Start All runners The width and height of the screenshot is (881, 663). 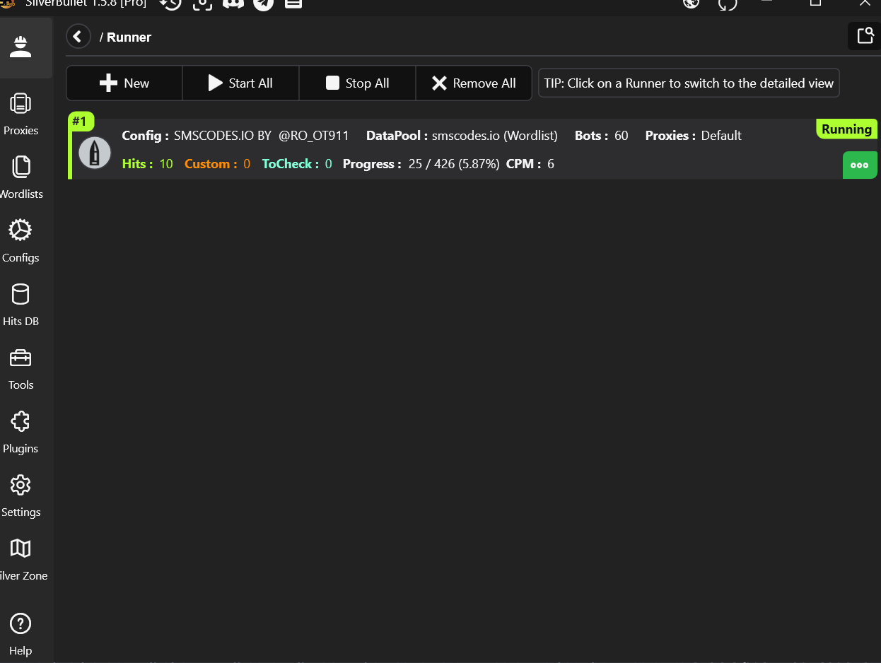241,83
